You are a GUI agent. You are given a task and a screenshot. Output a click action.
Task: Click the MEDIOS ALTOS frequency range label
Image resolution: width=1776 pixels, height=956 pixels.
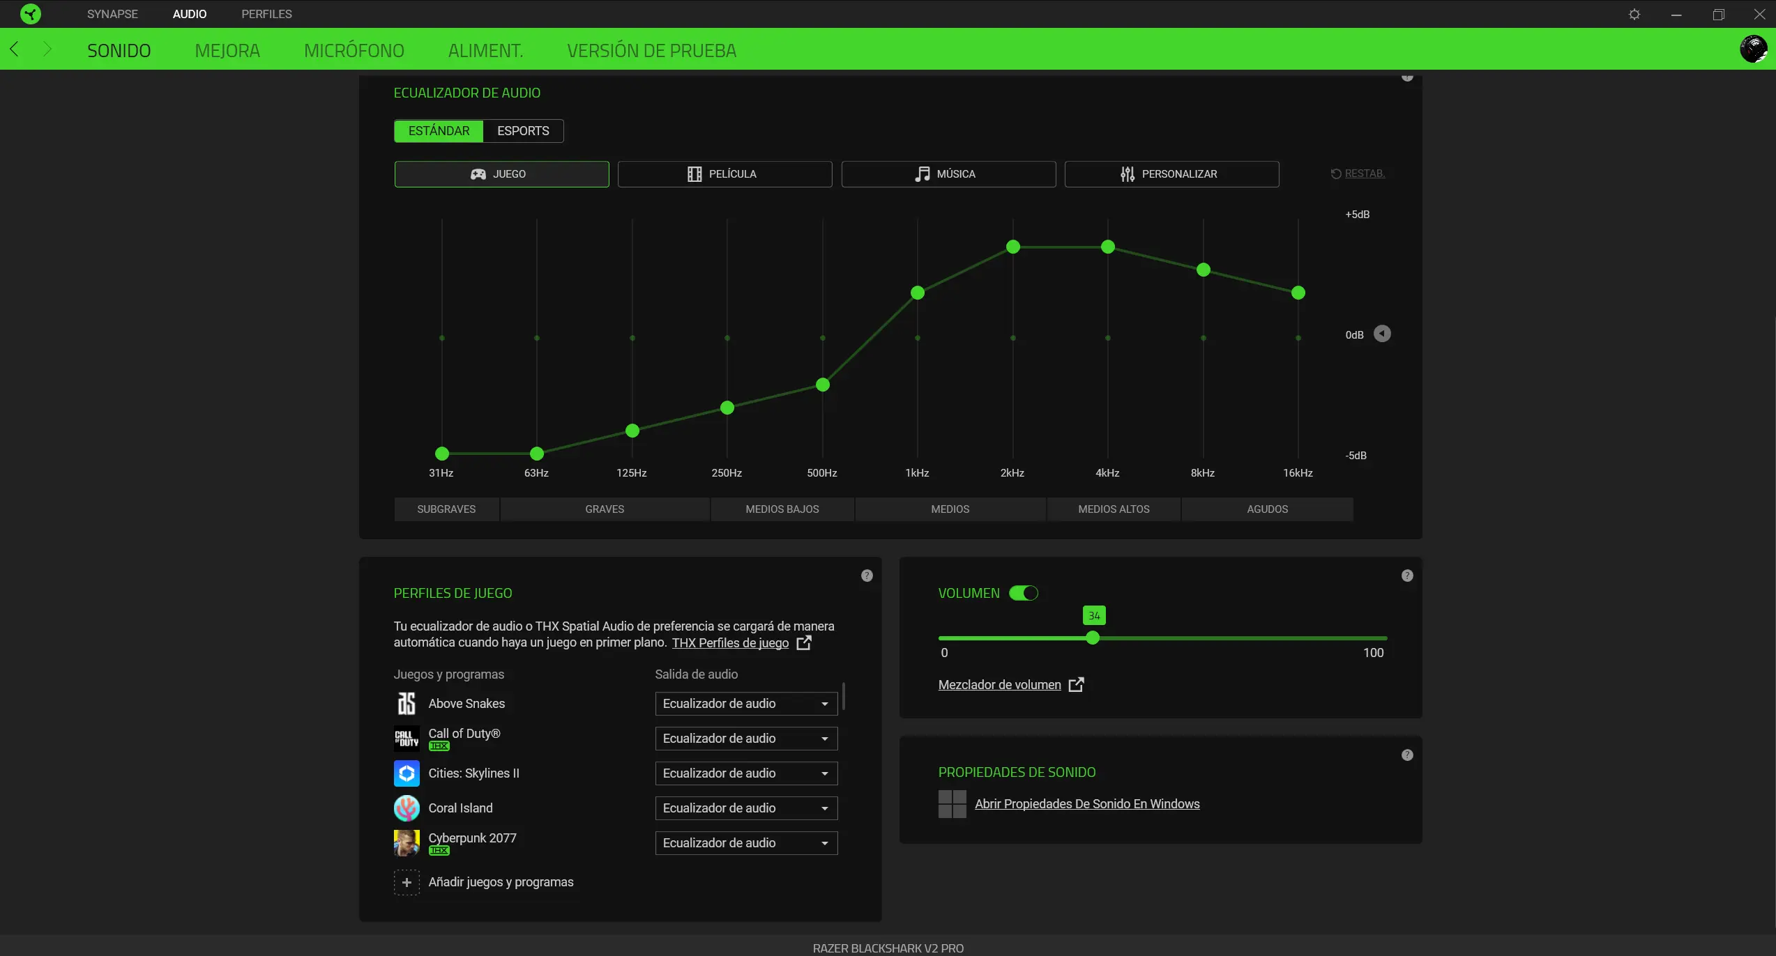(1114, 509)
